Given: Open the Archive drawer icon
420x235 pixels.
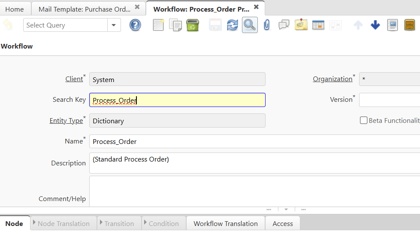Looking at the screenshot, I should [410, 25].
